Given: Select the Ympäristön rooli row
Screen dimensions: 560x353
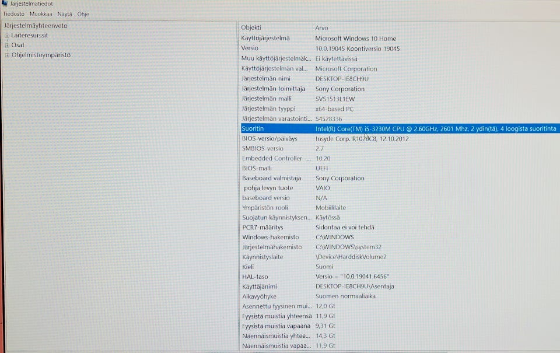Looking at the screenshot, I should point(265,208).
